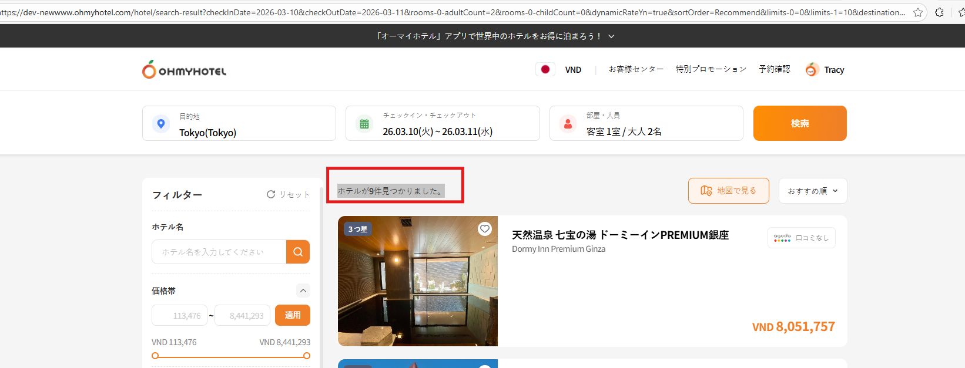Screen dimensions: 965x368
Task: Click the browser address bar URL
Action: (x=453, y=12)
